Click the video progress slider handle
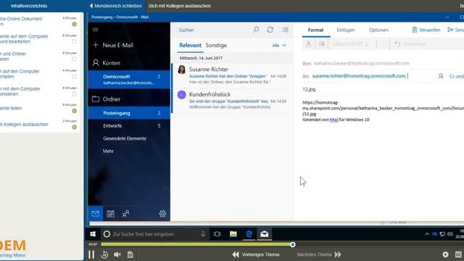Viewport: 464px width, 261px height. 293,245
